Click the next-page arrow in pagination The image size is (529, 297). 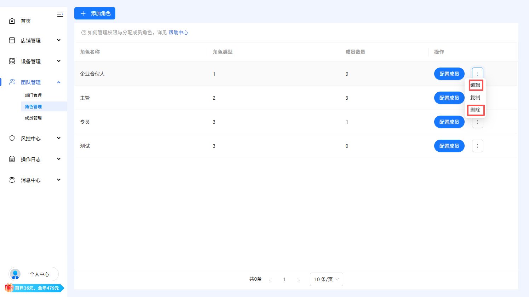(298, 279)
